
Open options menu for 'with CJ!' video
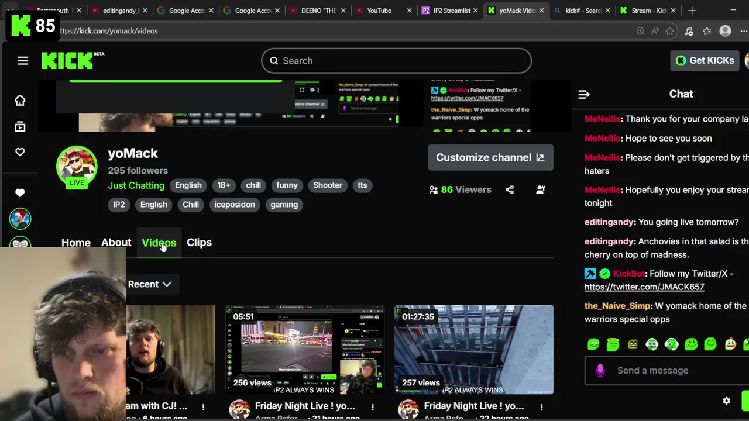203,406
